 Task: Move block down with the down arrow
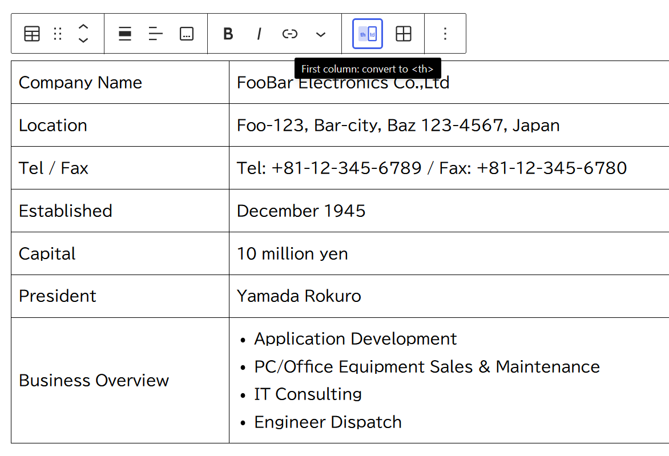click(83, 40)
